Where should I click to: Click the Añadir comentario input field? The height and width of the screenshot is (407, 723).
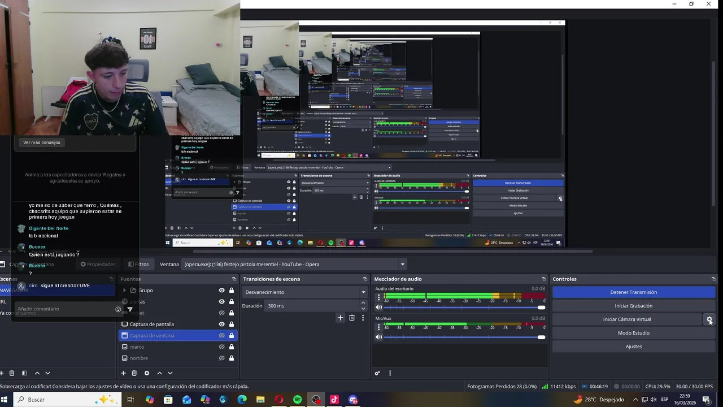[65, 309]
